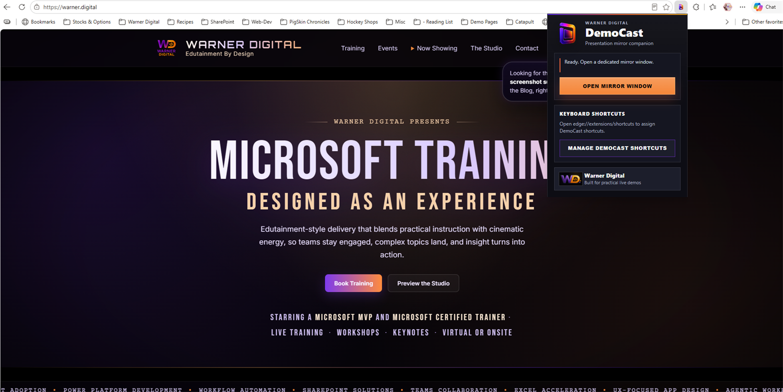The width and height of the screenshot is (783, 392).
Task: Open reading view icon in the address bar
Action: (655, 7)
